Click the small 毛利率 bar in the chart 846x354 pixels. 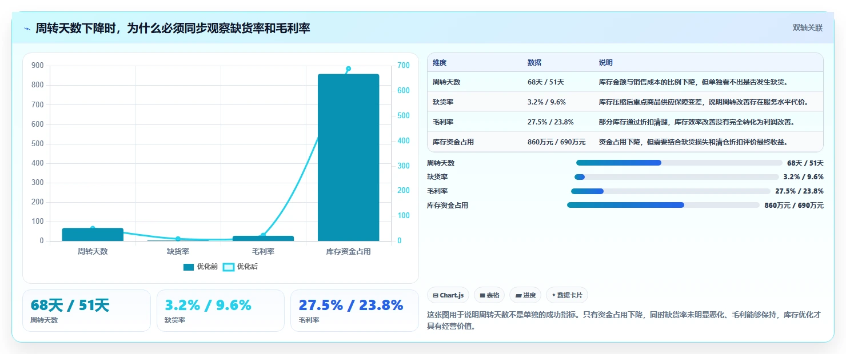[x=263, y=238]
